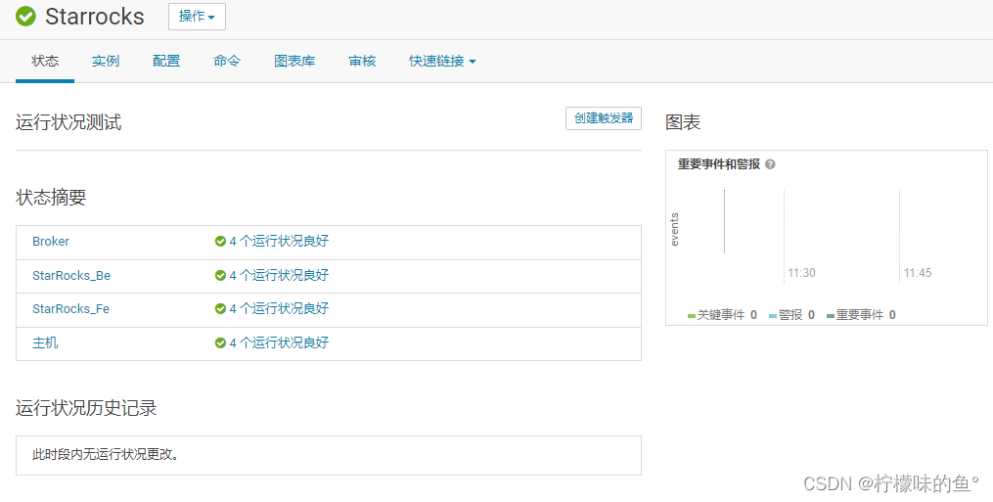The height and width of the screenshot is (502, 993).
Task: Open the 图表库 tab
Action: pos(294,61)
